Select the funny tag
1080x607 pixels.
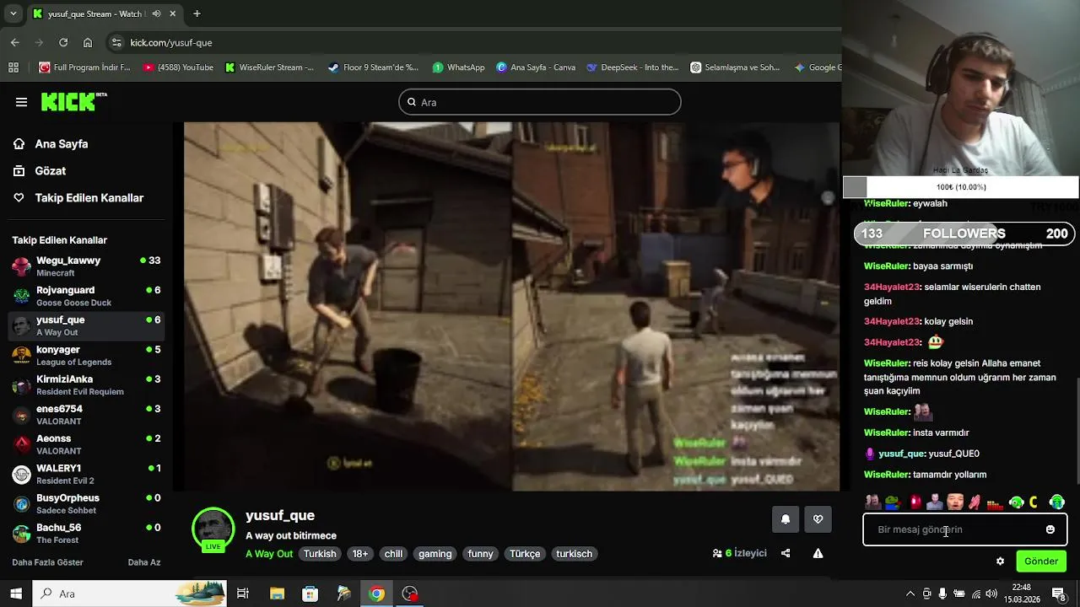(x=480, y=554)
